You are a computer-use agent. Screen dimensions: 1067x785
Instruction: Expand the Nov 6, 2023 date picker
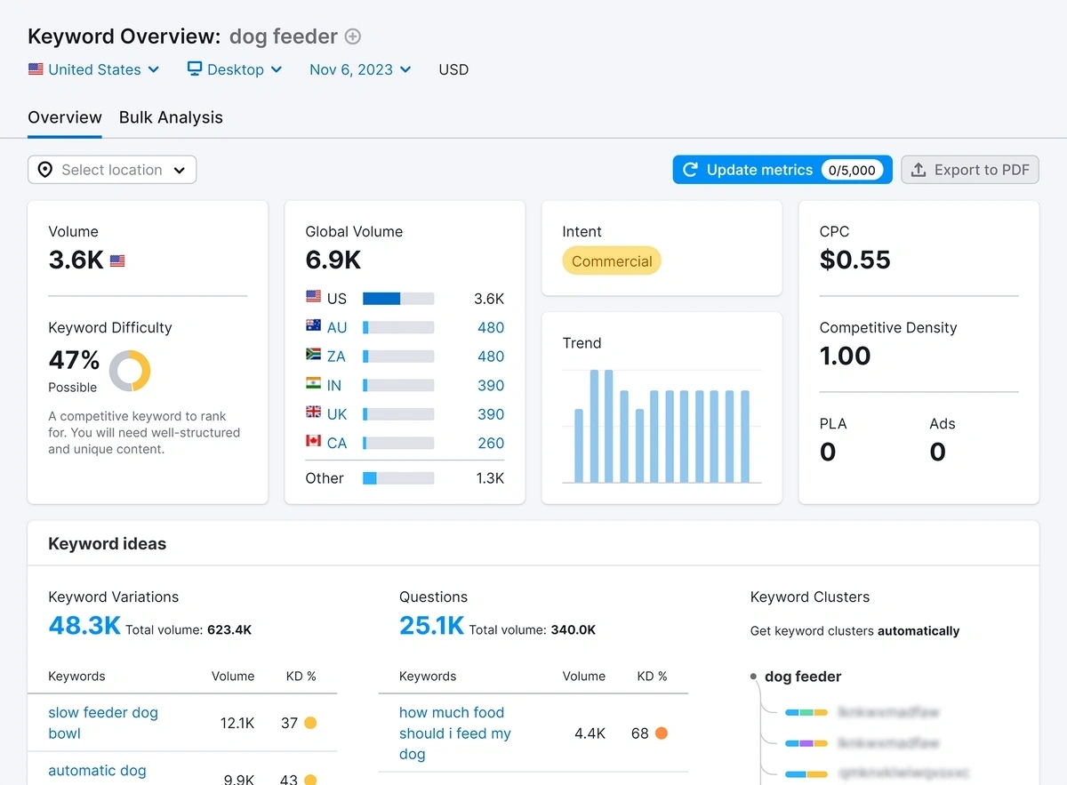[x=360, y=69]
